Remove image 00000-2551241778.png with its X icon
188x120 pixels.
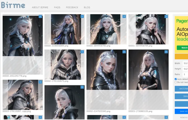40,16
